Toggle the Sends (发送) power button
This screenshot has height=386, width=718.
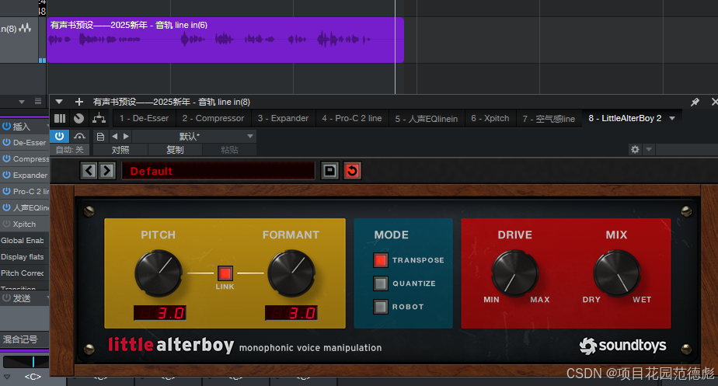[x=6, y=298]
